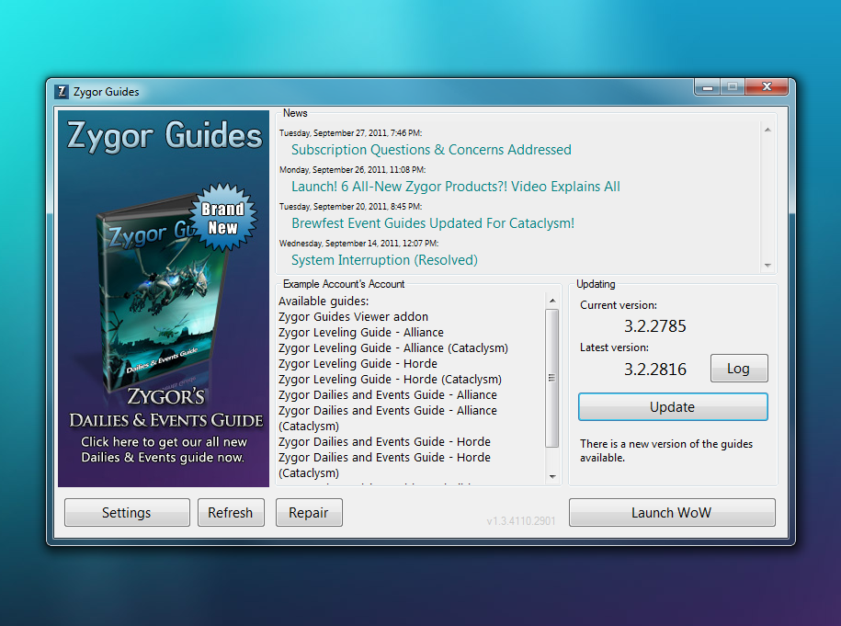Select 'Zygor Leveling Guide - Alliance' entry
Screen dimensions: 841x626
click(361, 333)
